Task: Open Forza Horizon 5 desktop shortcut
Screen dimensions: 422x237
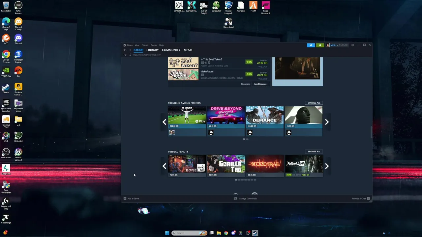Action: coord(266,8)
